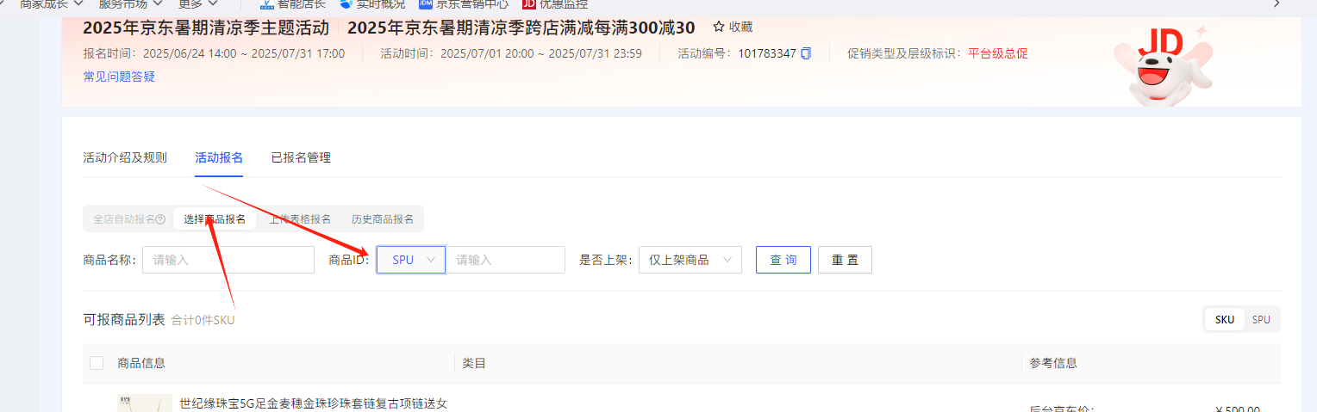Screen dimensions: 1317x412
Task: Expand the 更多 menu
Action: pyautogui.click(x=197, y=3)
